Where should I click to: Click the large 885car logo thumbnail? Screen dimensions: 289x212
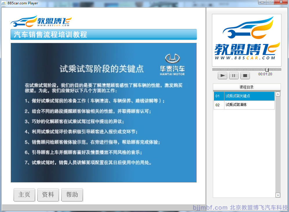pos(247,40)
